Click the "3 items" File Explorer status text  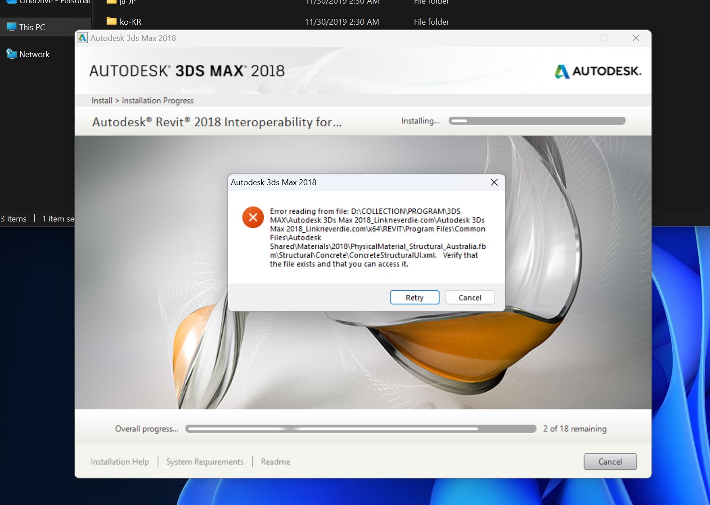coord(13,219)
